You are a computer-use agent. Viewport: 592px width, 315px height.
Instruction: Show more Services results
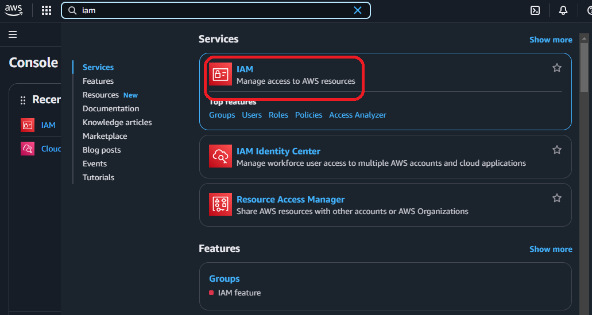click(x=550, y=40)
